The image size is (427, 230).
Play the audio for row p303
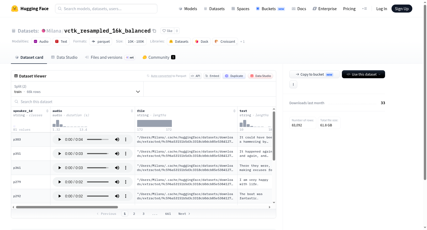60,139
